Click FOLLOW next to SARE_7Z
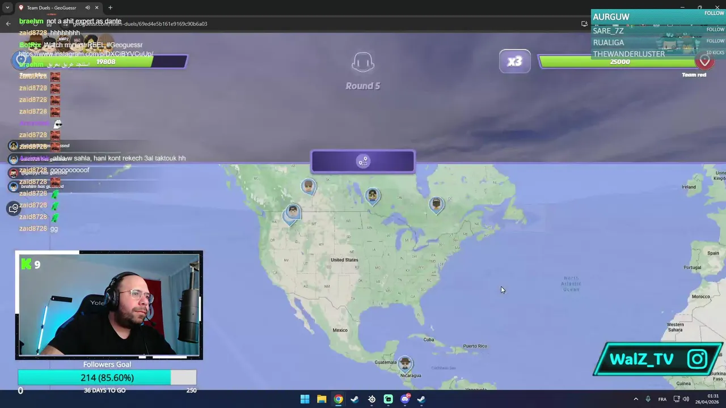The width and height of the screenshot is (726, 408). pyautogui.click(x=715, y=29)
